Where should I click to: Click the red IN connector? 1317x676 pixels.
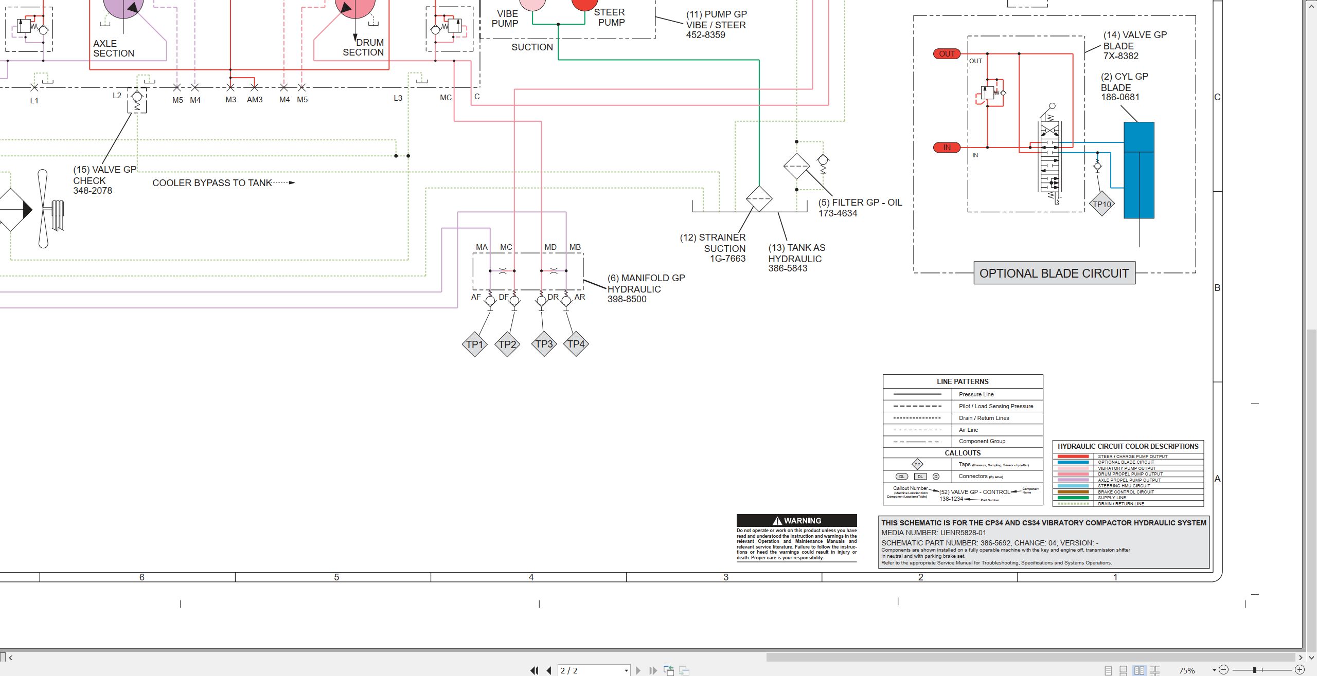click(947, 148)
